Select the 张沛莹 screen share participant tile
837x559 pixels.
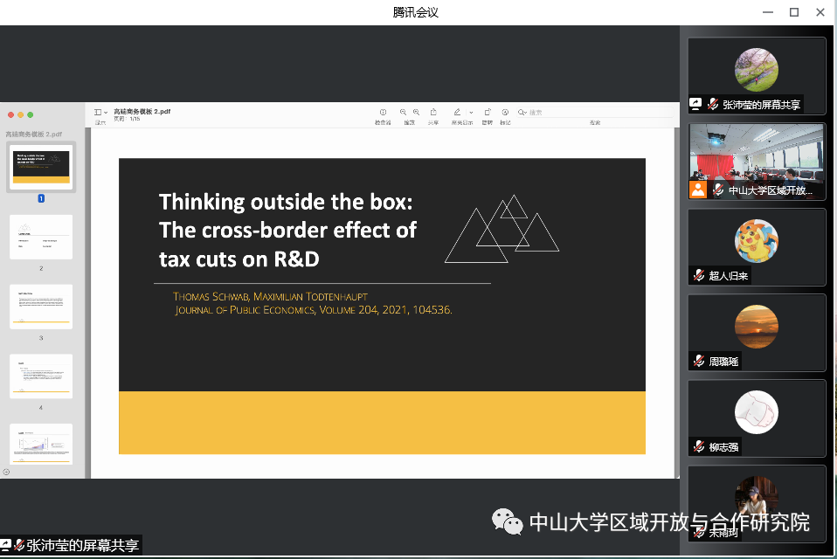click(757, 75)
